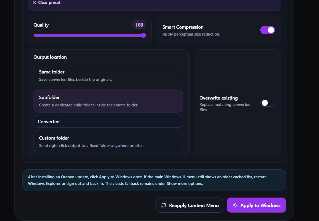Image resolution: width=319 pixels, height=221 pixels.
Task: Pick the Custom folder output option
Action: pos(108,141)
